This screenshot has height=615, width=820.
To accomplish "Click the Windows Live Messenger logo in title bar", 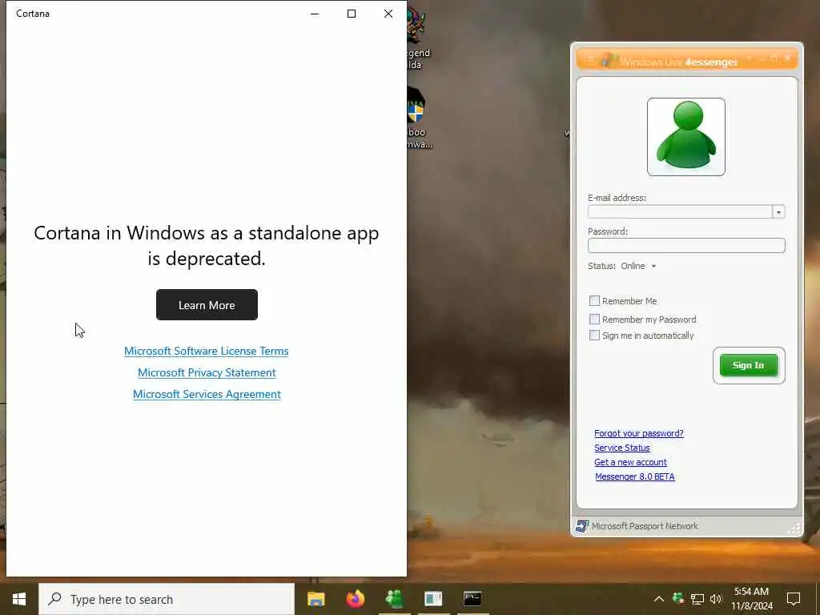I will tap(609, 60).
